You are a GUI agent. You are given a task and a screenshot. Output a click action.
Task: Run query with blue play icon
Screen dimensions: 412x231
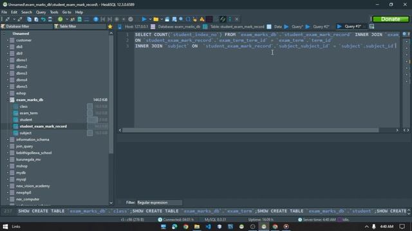(144, 19)
